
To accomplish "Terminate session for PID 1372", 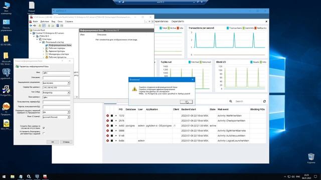I will pyautogui.click(x=107, y=115).
